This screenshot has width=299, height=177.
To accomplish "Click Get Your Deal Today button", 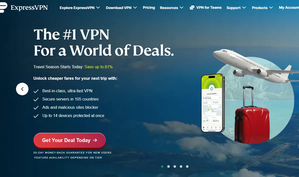I will 69,140.
